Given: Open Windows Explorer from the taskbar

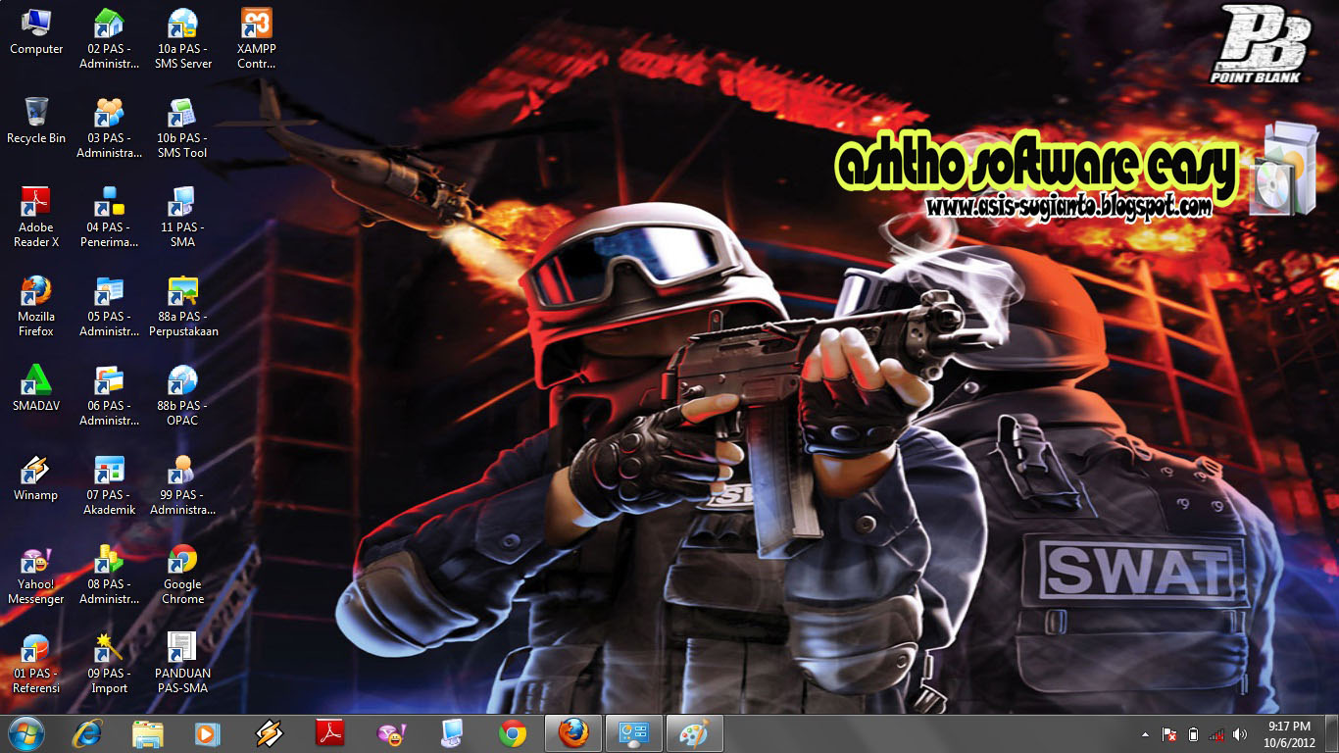Looking at the screenshot, I should click(148, 733).
